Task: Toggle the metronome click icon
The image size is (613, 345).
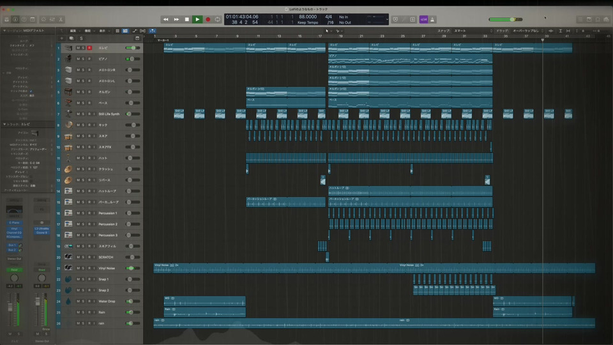Action: [433, 19]
